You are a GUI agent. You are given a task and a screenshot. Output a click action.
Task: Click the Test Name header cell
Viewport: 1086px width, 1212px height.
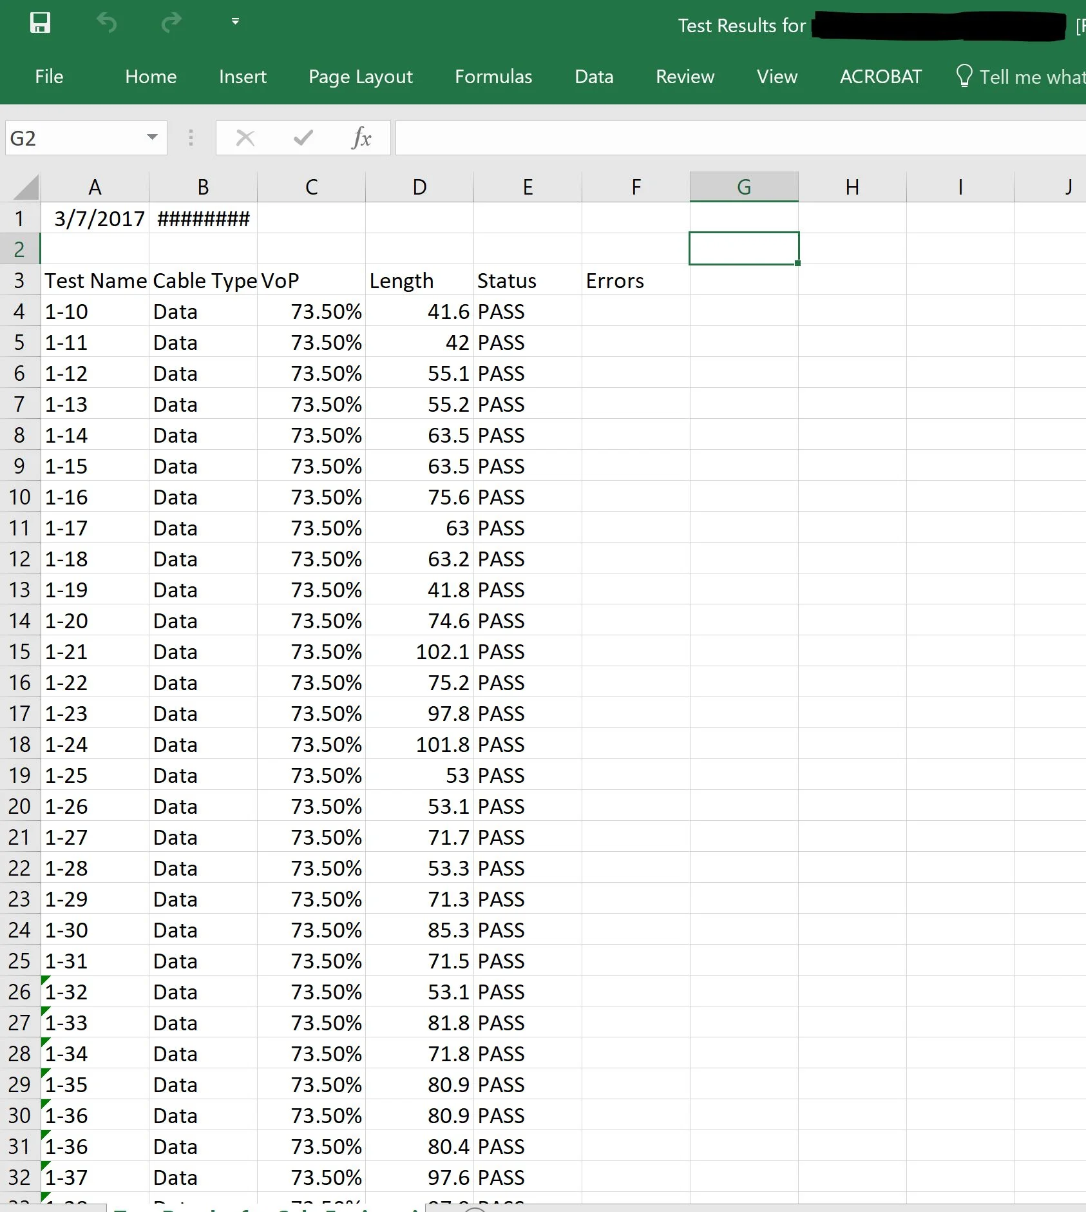pyautogui.click(x=95, y=280)
